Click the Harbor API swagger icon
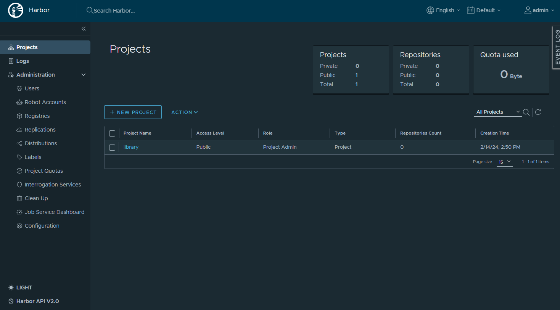Viewport: 560px width, 310px height. point(11,301)
